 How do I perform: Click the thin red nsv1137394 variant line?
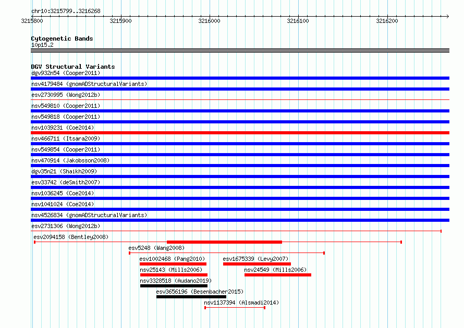click(235, 308)
